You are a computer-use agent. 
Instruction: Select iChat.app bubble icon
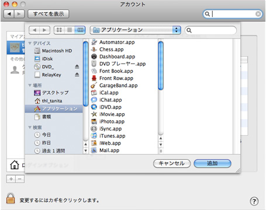[x=94, y=100]
